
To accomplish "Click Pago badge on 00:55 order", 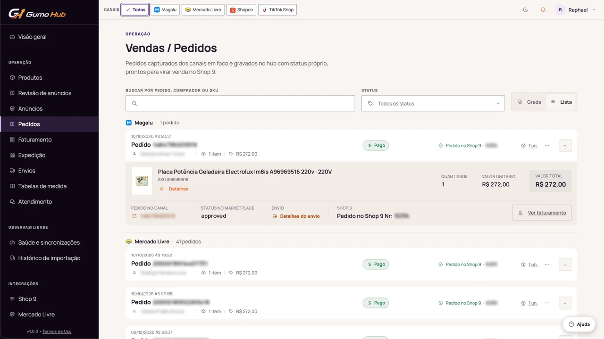I will [376, 303].
